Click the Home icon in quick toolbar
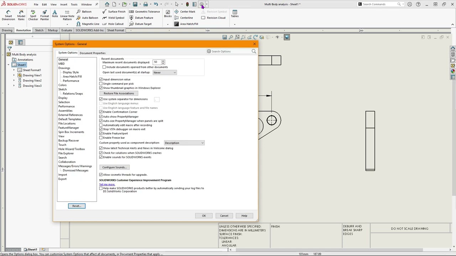This screenshot has width=456, height=256. (x=107, y=4)
